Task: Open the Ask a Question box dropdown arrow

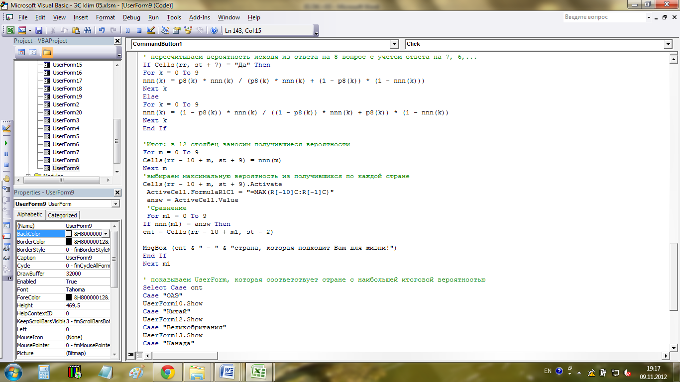Action: (x=649, y=17)
